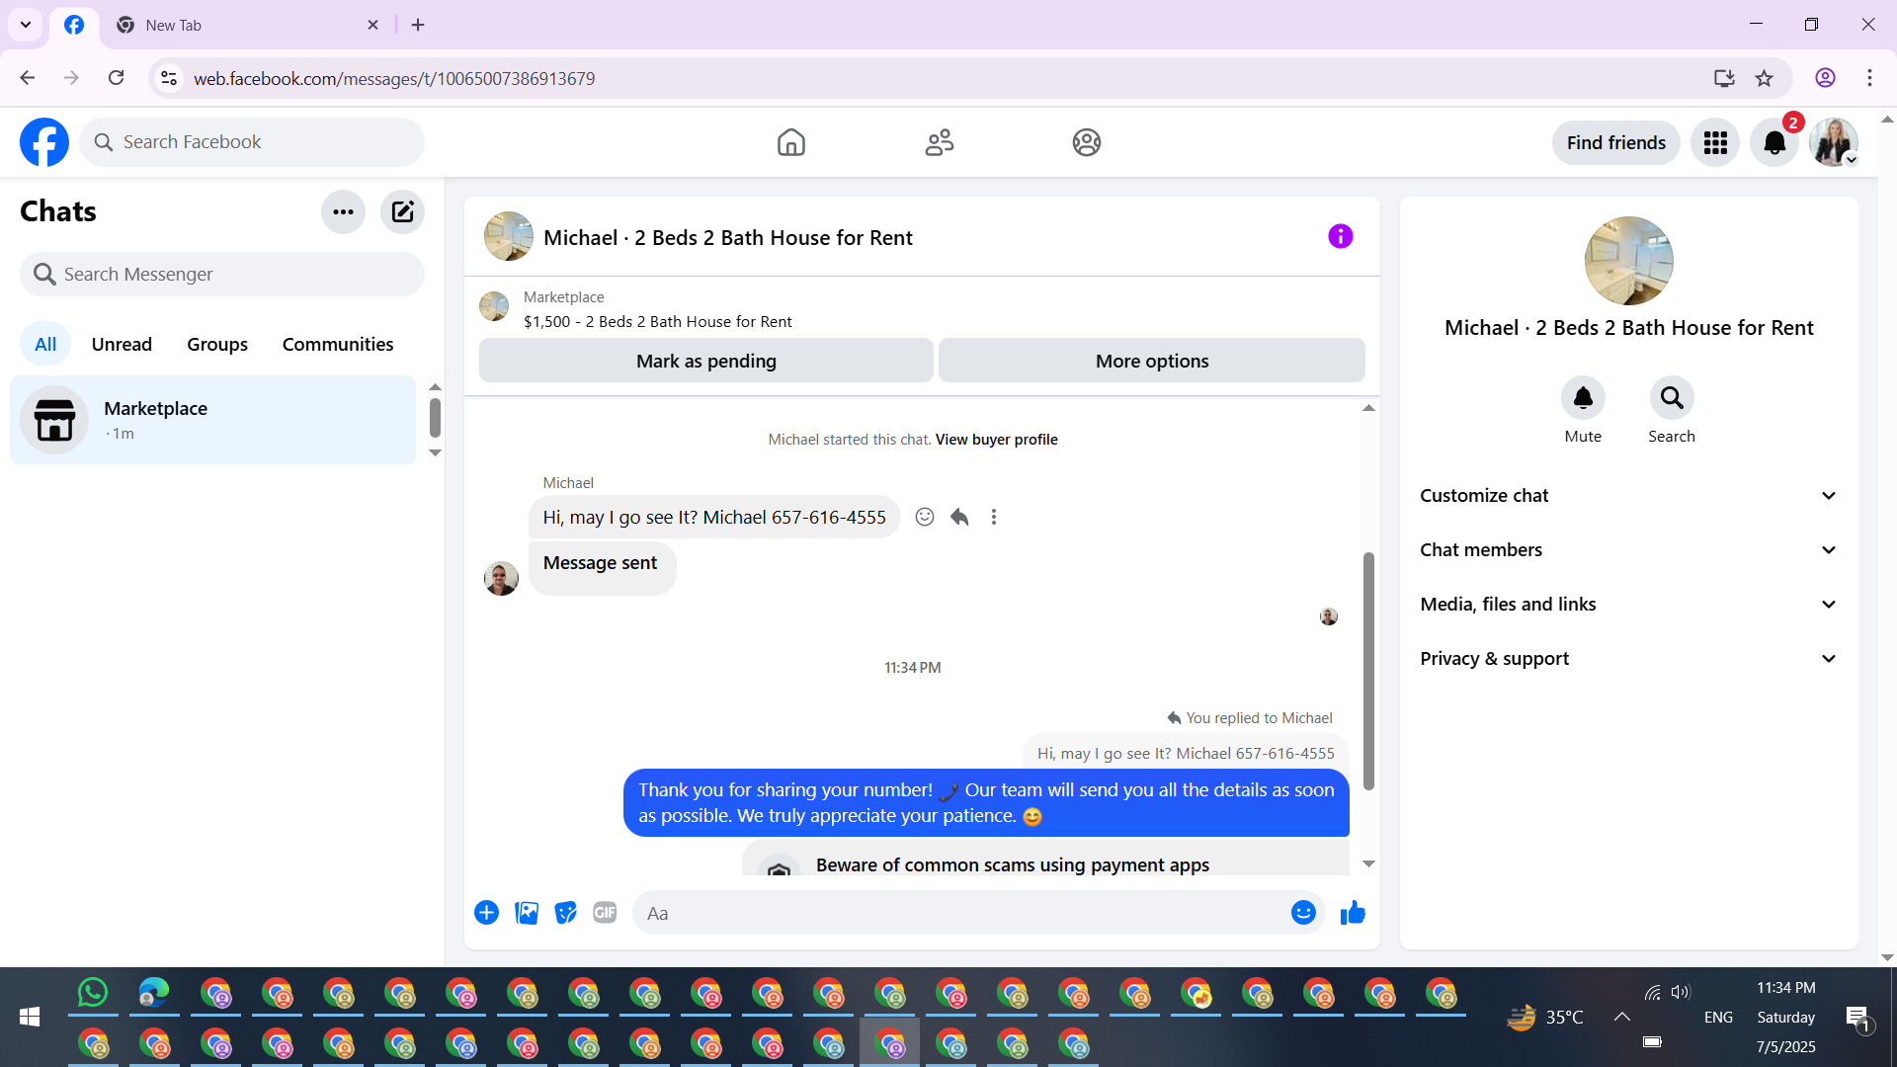Toggle conversation information panel icon

1340,236
